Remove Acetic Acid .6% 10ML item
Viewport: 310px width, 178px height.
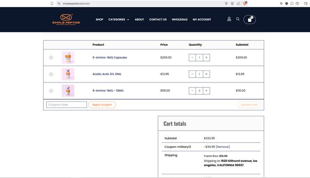point(51,74)
